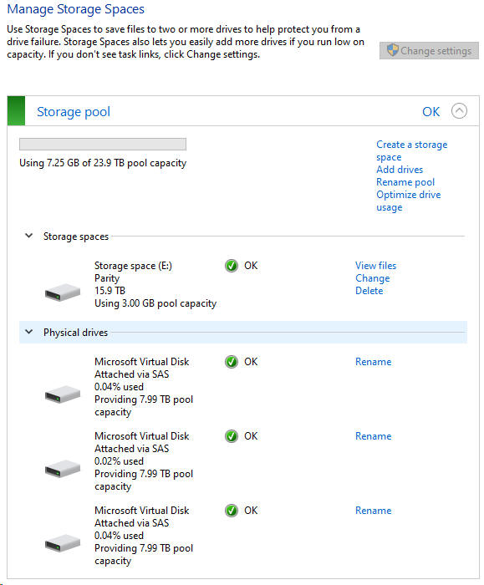Click the Change settings button
This screenshot has width=484, height=585.
pos(429,50)
